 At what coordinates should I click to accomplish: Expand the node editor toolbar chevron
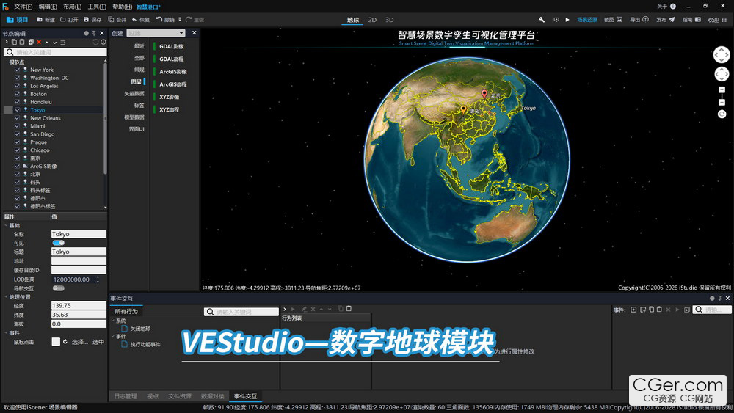click(x=7, y=42)
